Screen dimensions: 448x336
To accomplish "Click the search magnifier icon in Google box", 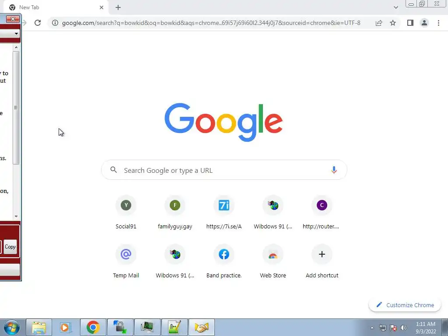I will [x=113, y=170].
